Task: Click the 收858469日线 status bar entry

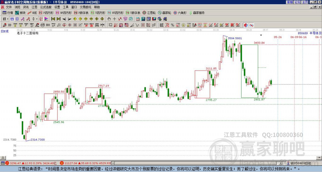Action: [x=300, y=163]
